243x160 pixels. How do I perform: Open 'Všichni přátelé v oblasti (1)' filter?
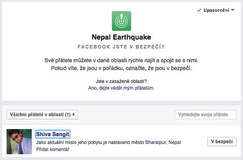pos(43,115)
